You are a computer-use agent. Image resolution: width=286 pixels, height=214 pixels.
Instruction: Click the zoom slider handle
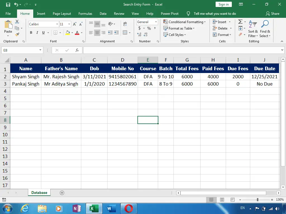[258, 200]
